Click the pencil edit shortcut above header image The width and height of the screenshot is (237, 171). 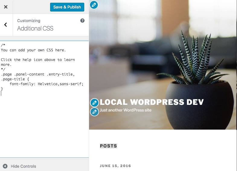pyautogui.click(x=94, y=5)
